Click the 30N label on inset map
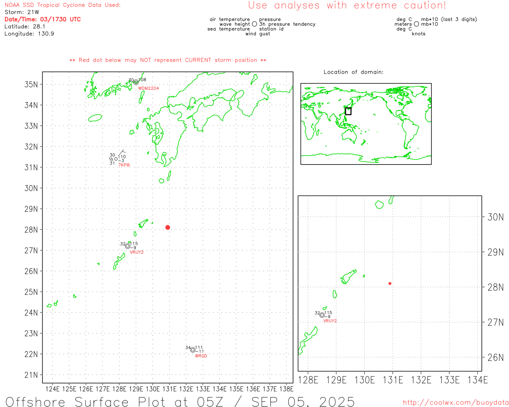The width and height of the screenshot is (509, 407). [495, 217]
